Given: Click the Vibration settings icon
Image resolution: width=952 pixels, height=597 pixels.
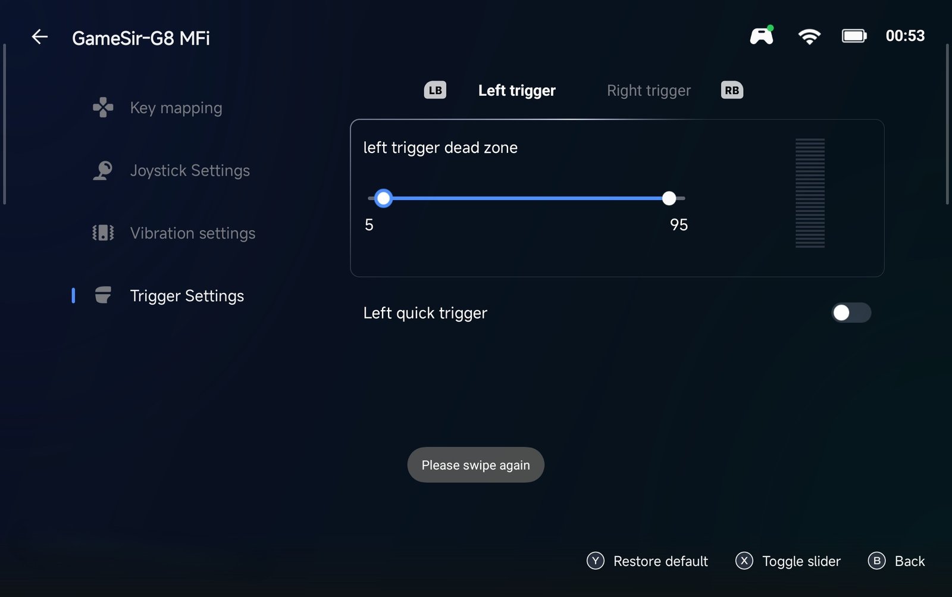Looking at the screenshot, I should [x=103, y=233].
